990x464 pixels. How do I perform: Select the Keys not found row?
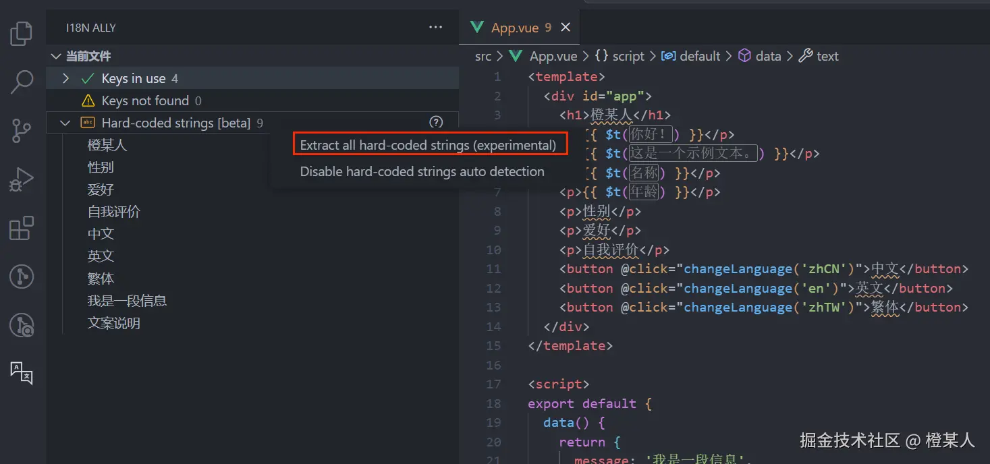[252, 101]
